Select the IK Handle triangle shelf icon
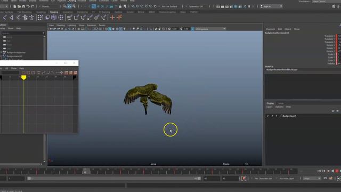Screen dimensions: 341x192 pos(11,18)
